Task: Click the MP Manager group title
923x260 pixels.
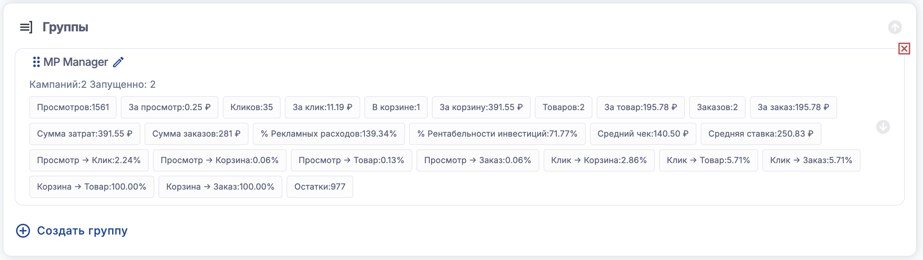Action: (x=76, y=62)
